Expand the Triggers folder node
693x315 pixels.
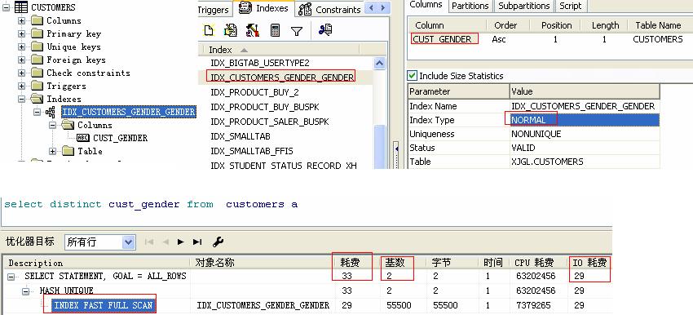point(21,86)
